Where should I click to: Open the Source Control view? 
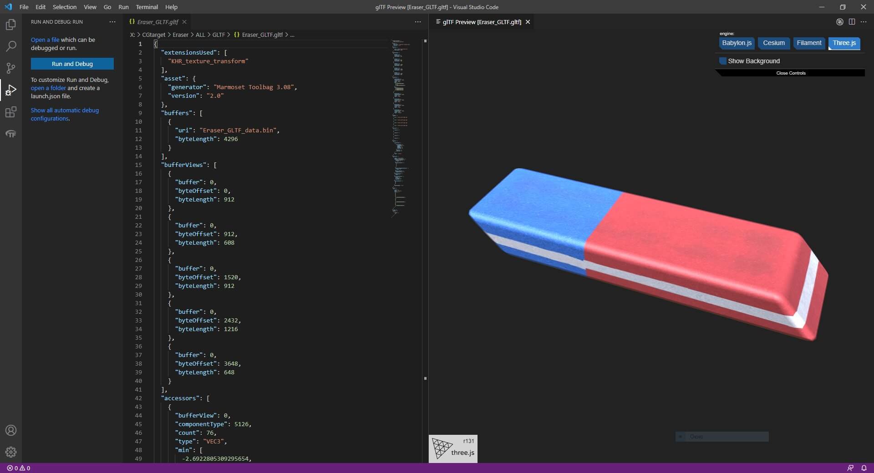coord(11,68)
